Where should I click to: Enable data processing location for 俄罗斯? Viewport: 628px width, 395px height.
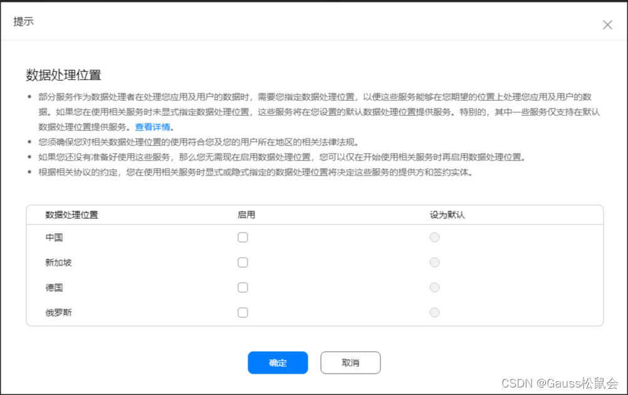[x=243, y=312]
